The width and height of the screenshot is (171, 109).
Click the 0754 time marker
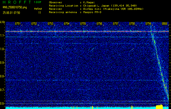pyautogui.click(x=67, y=24)
